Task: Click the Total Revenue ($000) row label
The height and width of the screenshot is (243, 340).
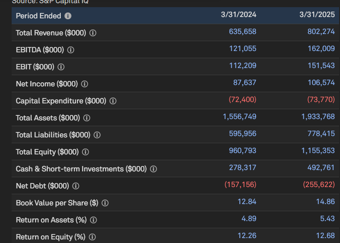Action: [51, 33]
